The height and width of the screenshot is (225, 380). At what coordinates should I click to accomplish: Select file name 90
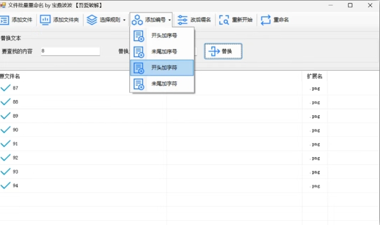pos(16,130)
